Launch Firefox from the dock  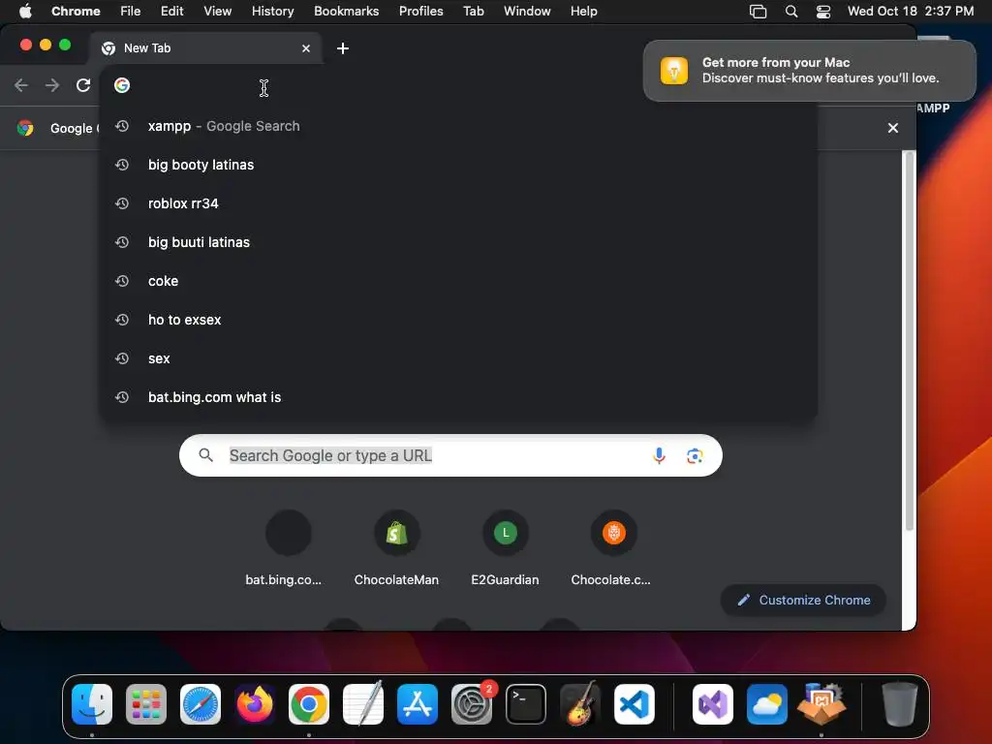click(255, 704)
